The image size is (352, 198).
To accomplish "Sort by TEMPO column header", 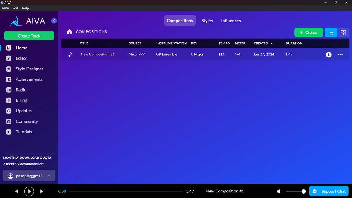I will click(x=224, y=43).
